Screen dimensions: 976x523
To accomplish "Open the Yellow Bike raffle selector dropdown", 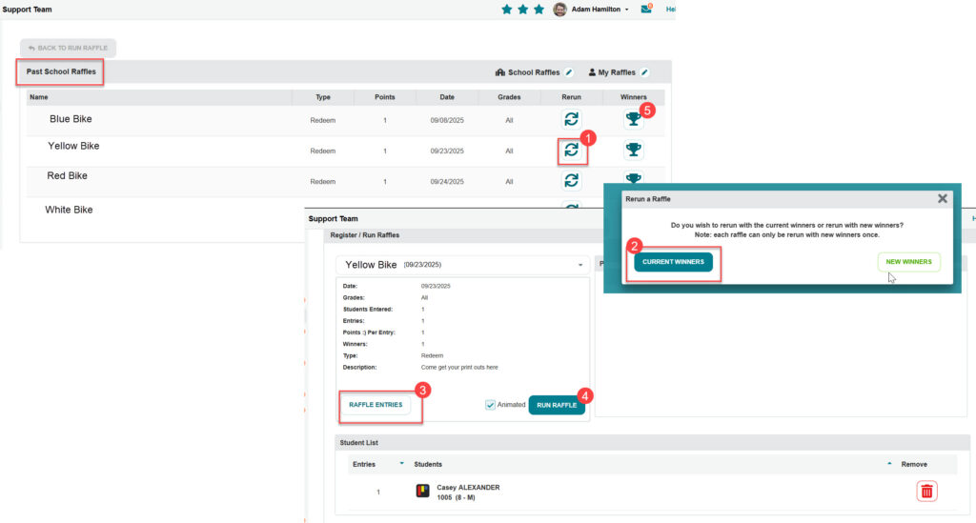I will 580,265.
